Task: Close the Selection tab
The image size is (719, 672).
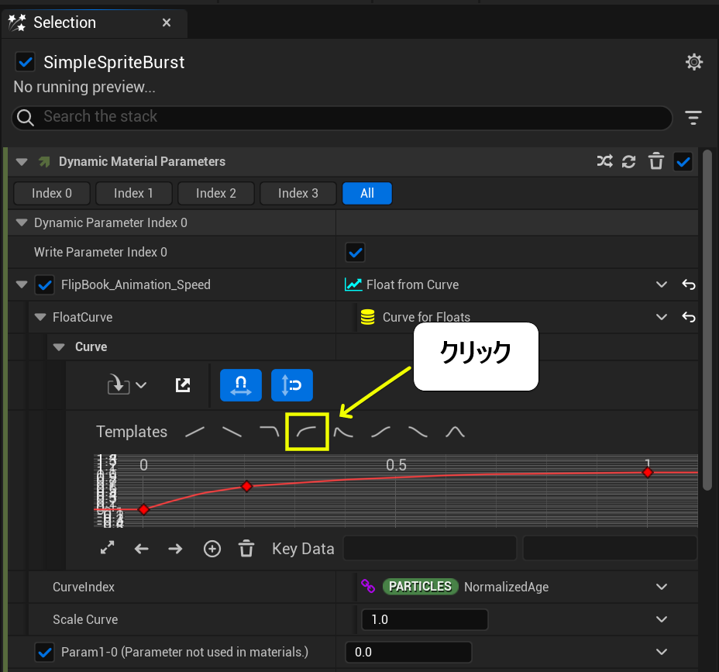Action: 167,22
